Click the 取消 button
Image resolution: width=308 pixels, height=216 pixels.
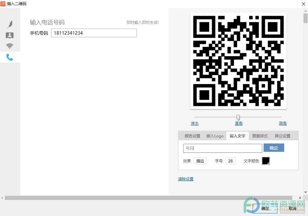[x=292, y=209]
